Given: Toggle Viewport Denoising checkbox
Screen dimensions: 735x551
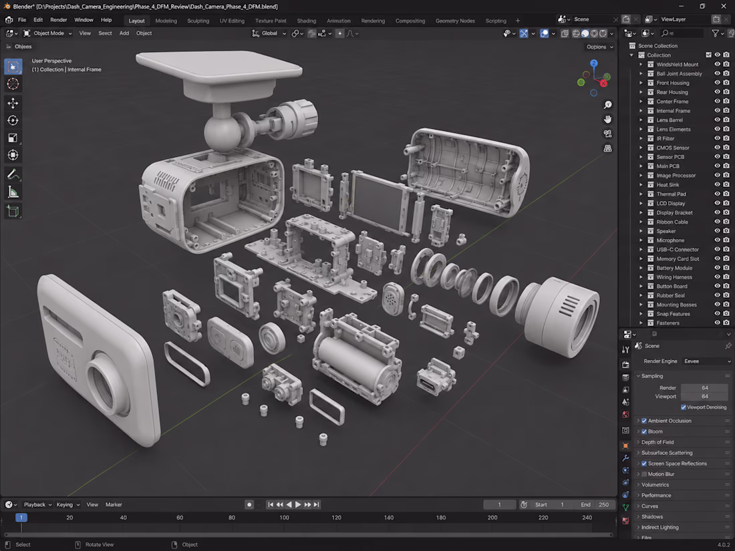Looking at the screenshot, I should 684,407.
